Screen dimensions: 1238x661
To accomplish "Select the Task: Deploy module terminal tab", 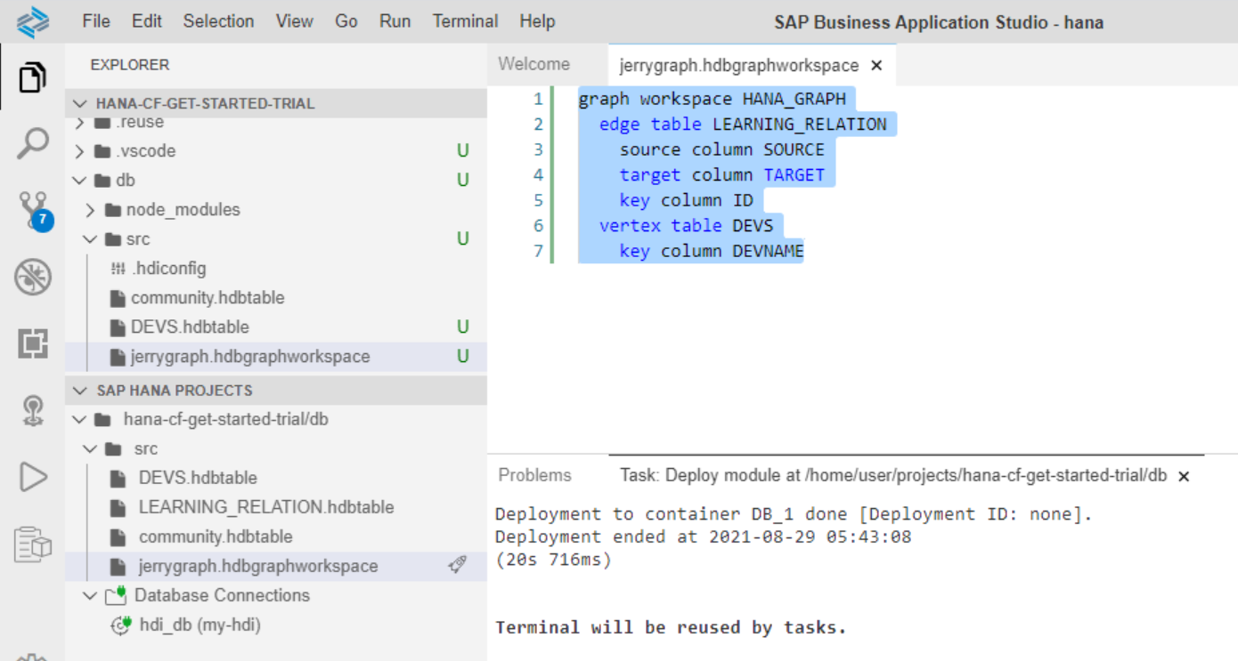I will 893,475.
